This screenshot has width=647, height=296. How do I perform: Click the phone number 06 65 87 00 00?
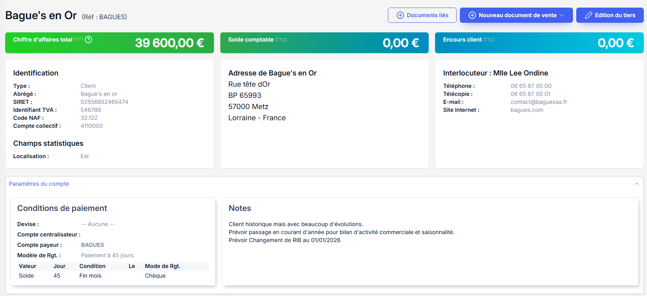tap(531, 86)
